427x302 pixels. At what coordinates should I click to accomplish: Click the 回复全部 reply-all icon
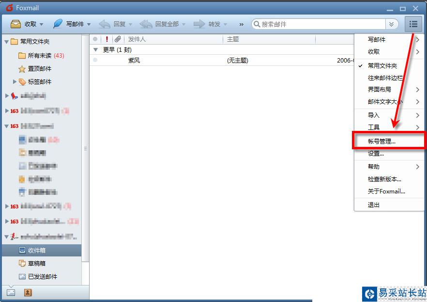146,24
